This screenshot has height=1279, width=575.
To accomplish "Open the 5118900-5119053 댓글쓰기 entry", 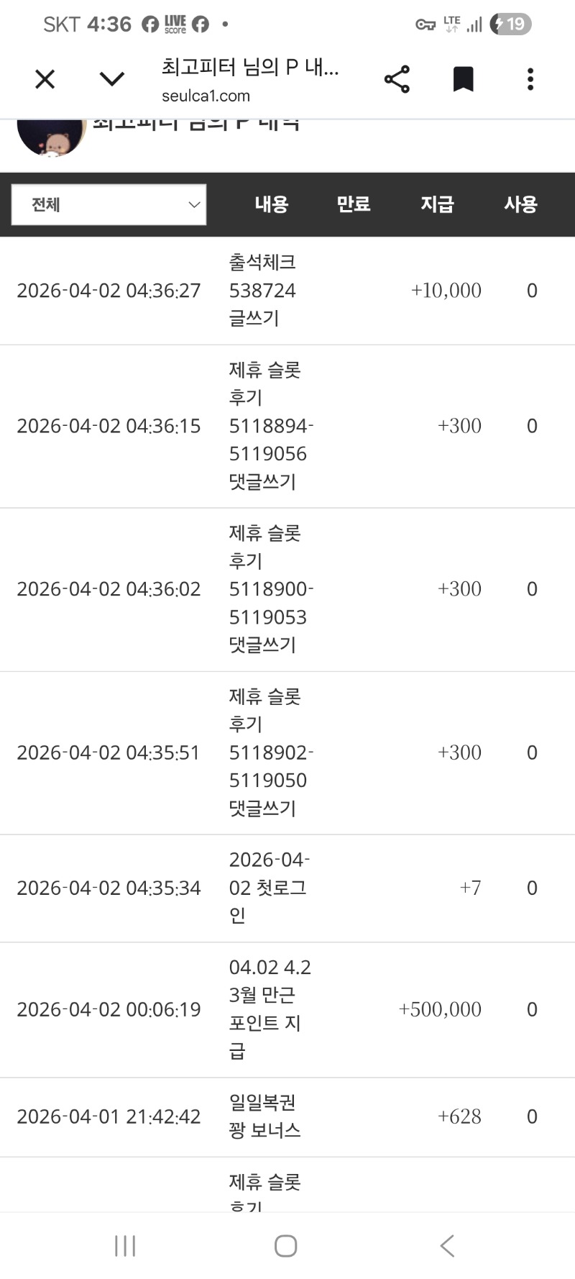I will 270,589.
